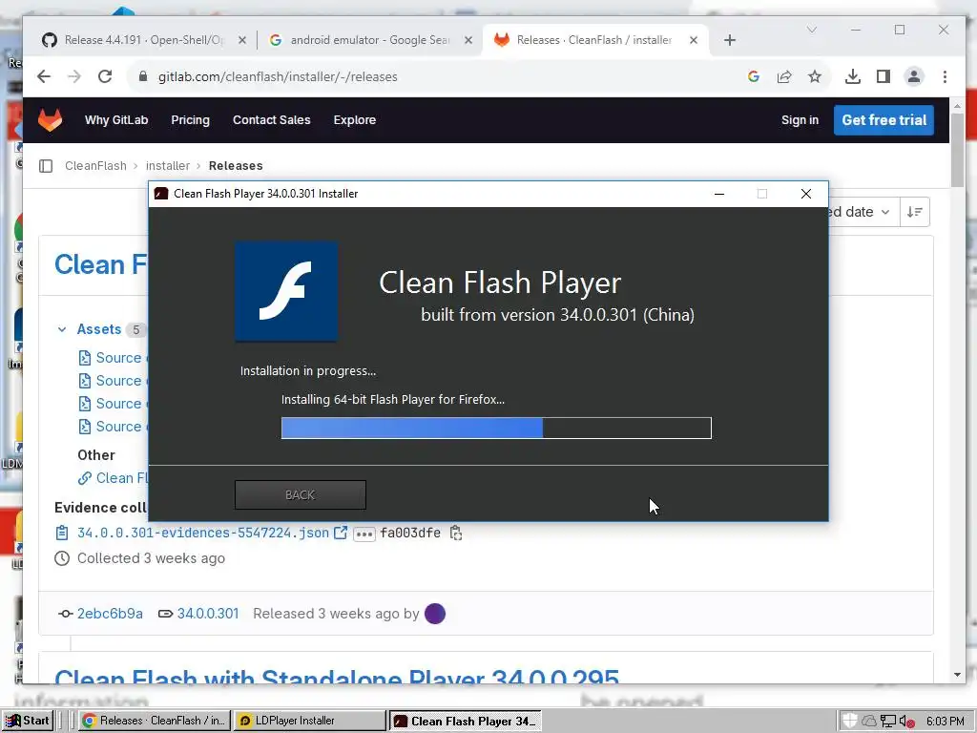The width and height of the screenshot is (977, 733).
Task: Click Contact Sales in GitLab header
Action: pos(271,119)
